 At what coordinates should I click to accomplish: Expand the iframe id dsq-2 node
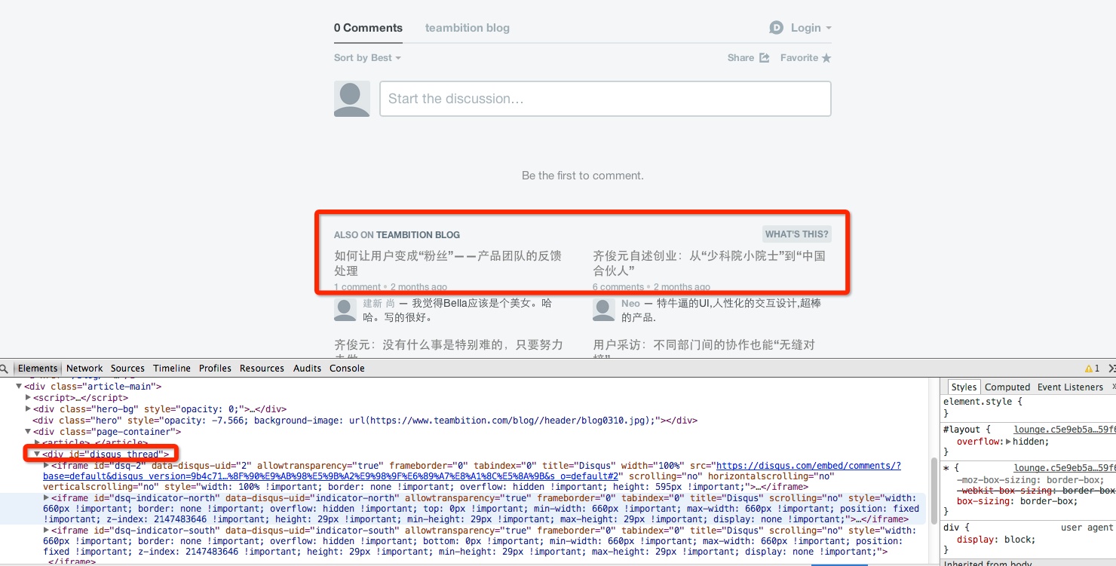coord(46,466)
